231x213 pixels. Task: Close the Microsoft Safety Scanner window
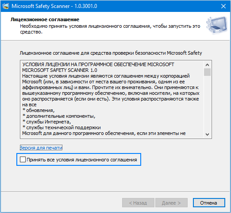point(223,6)
